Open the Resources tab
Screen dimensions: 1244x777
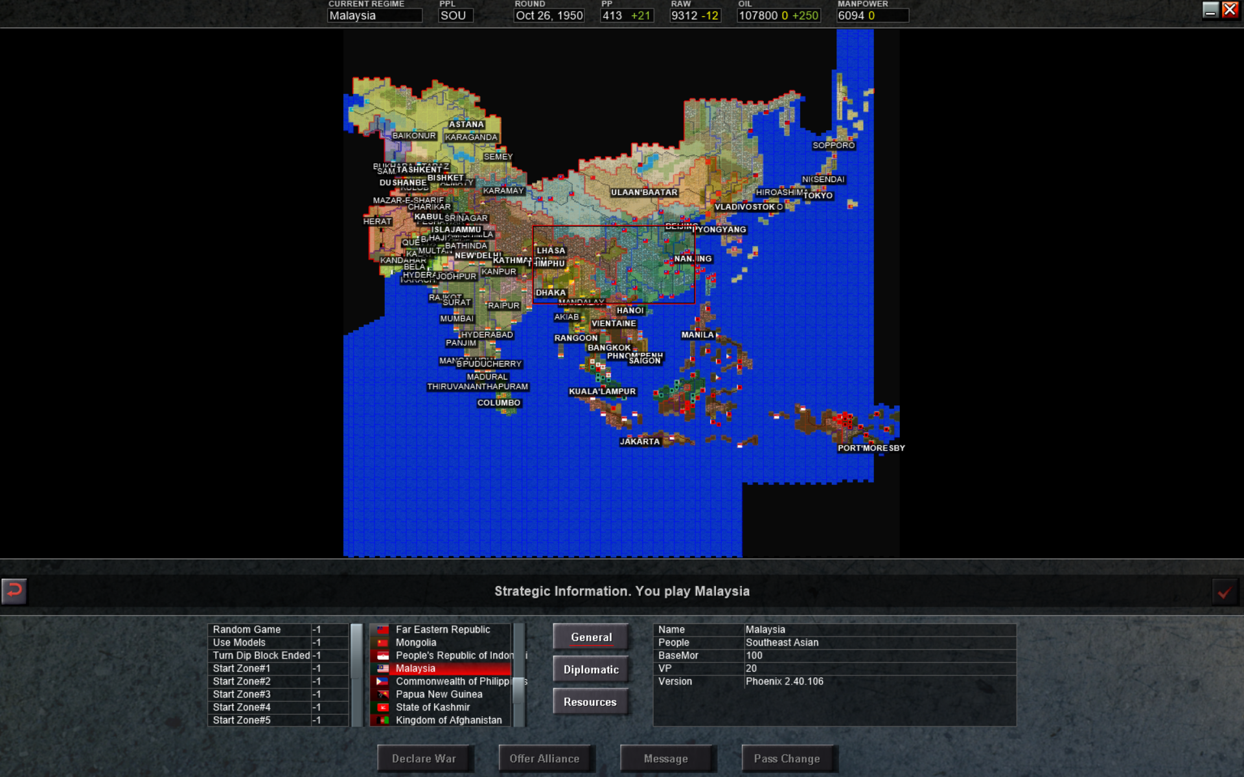[x=591, y=702]
